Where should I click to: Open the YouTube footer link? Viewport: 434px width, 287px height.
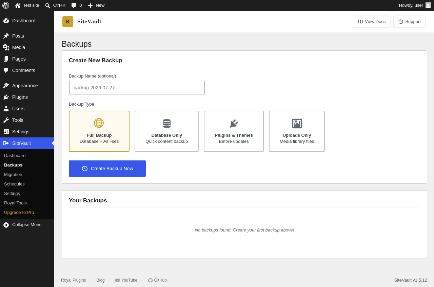click(126, 280)
